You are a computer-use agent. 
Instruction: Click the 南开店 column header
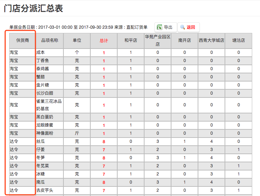(x=185, y=40)
